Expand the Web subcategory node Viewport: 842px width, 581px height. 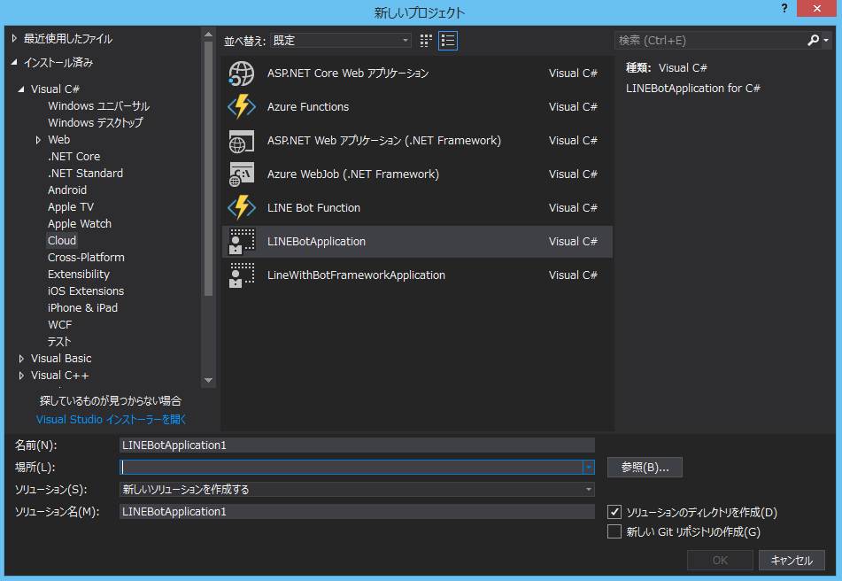(38, 140)
